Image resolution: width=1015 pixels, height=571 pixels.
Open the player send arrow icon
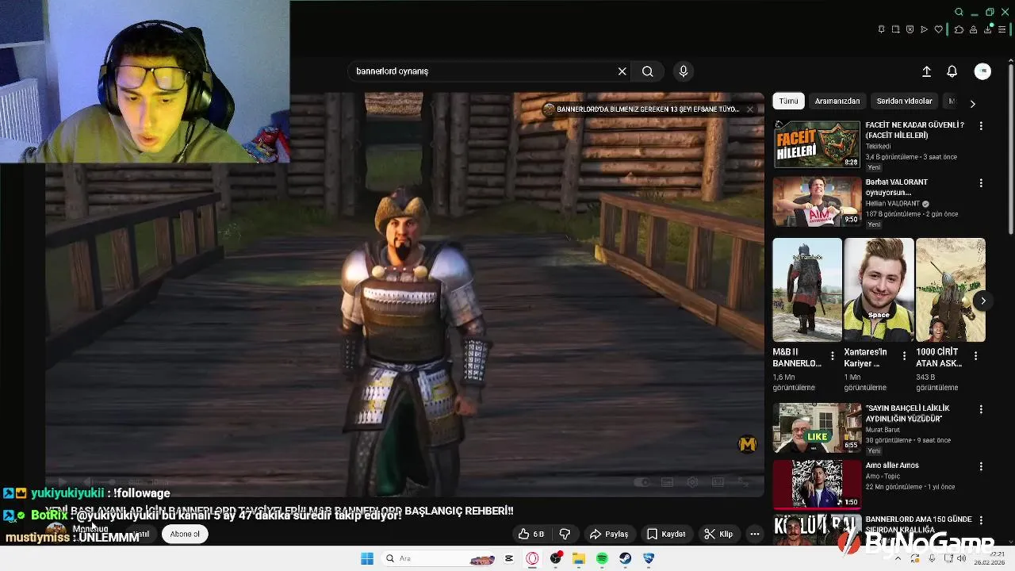coord(924,29)
